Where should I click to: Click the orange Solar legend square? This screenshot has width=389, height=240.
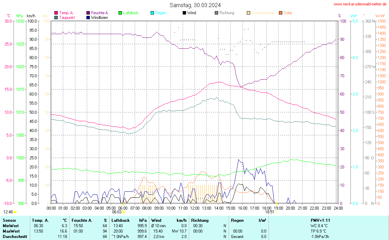(281, 13)
